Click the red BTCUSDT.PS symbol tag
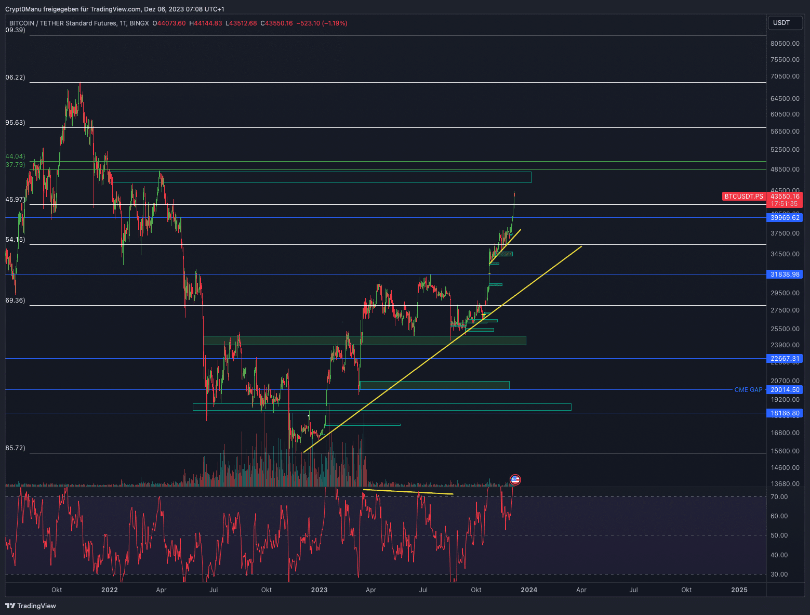Screen dimensions: 810x615 click(x=743, y=197)
